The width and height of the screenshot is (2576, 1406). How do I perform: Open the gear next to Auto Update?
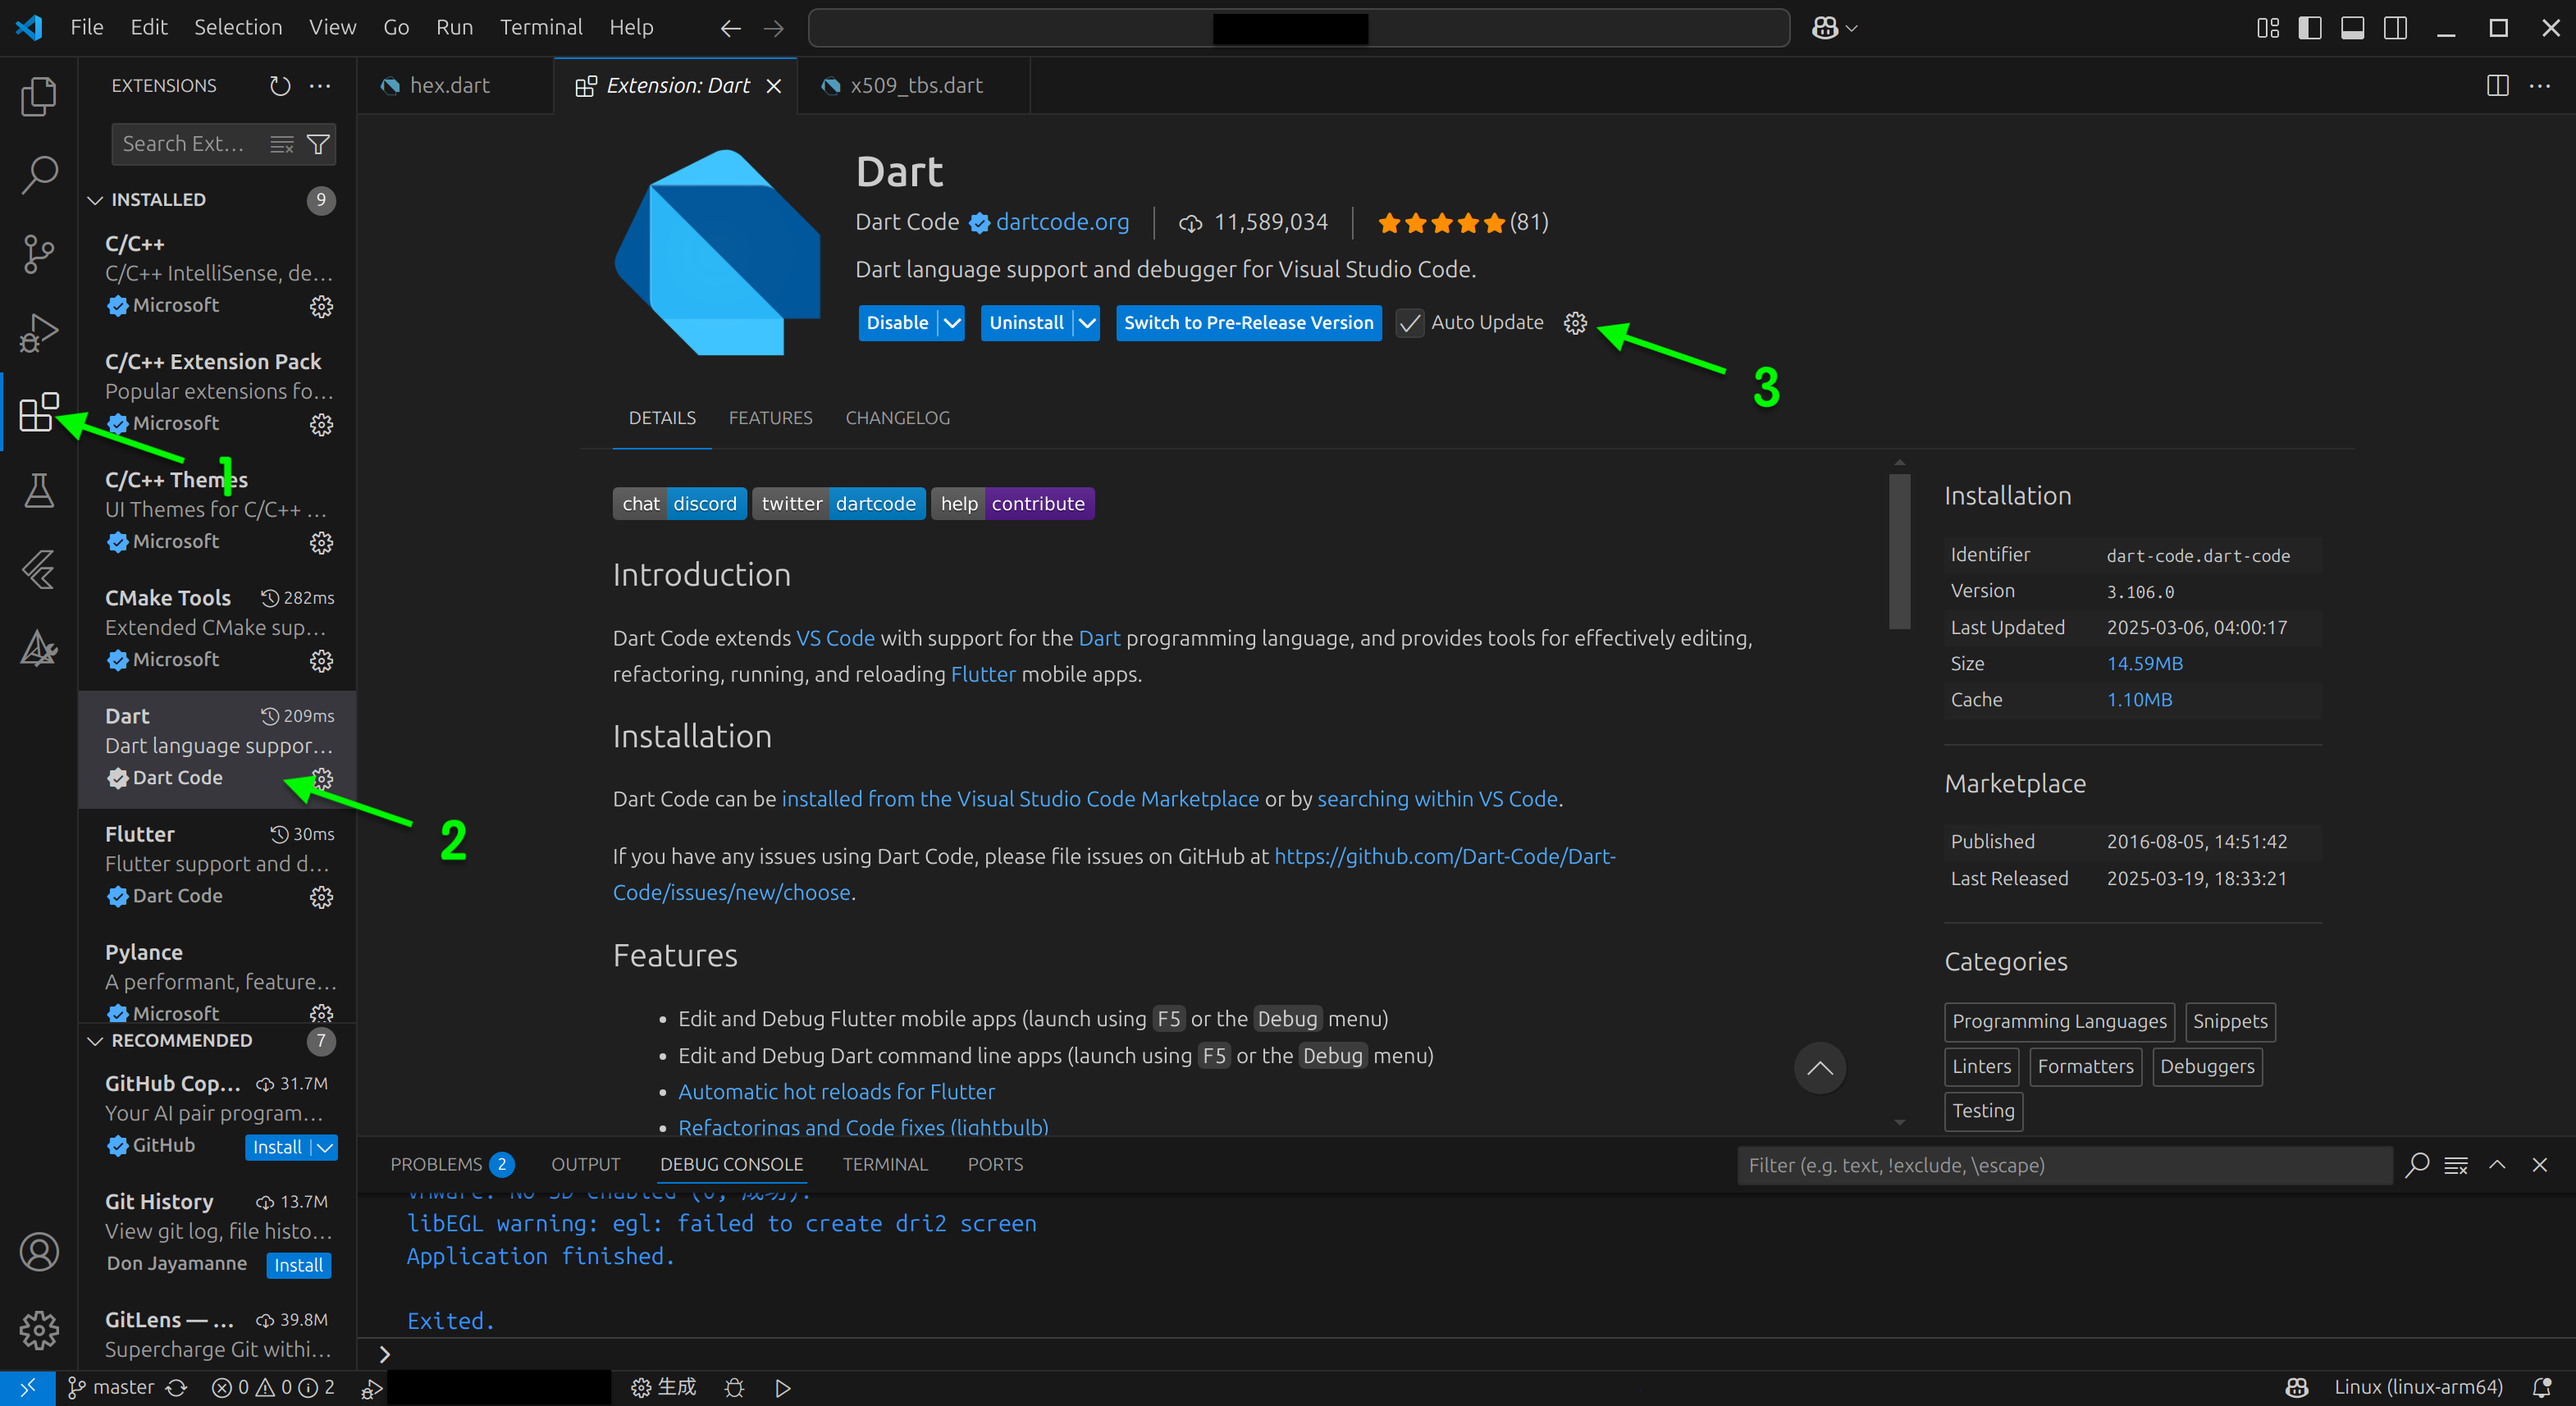pos(1575,323)
